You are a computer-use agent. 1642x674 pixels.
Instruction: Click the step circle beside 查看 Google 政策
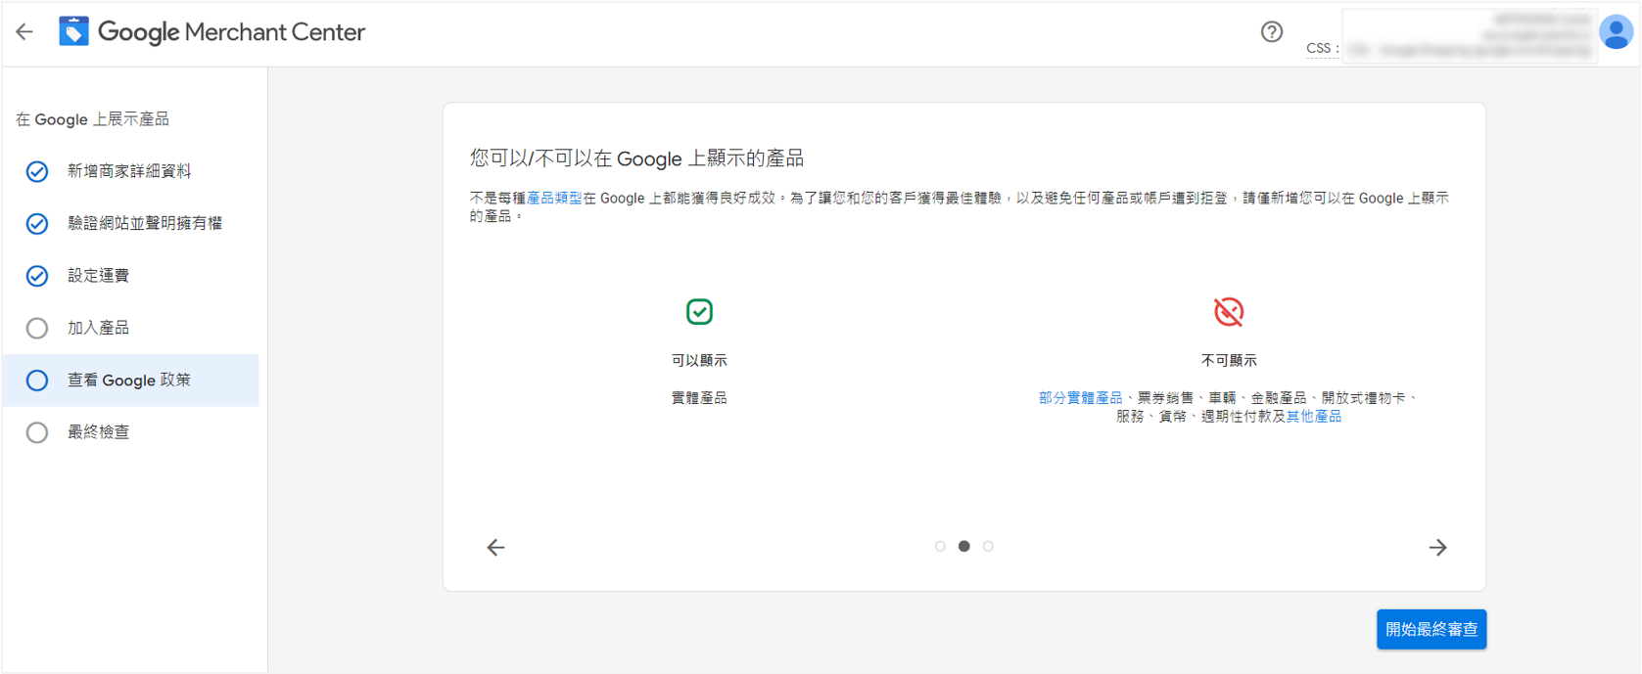(37, 381)
